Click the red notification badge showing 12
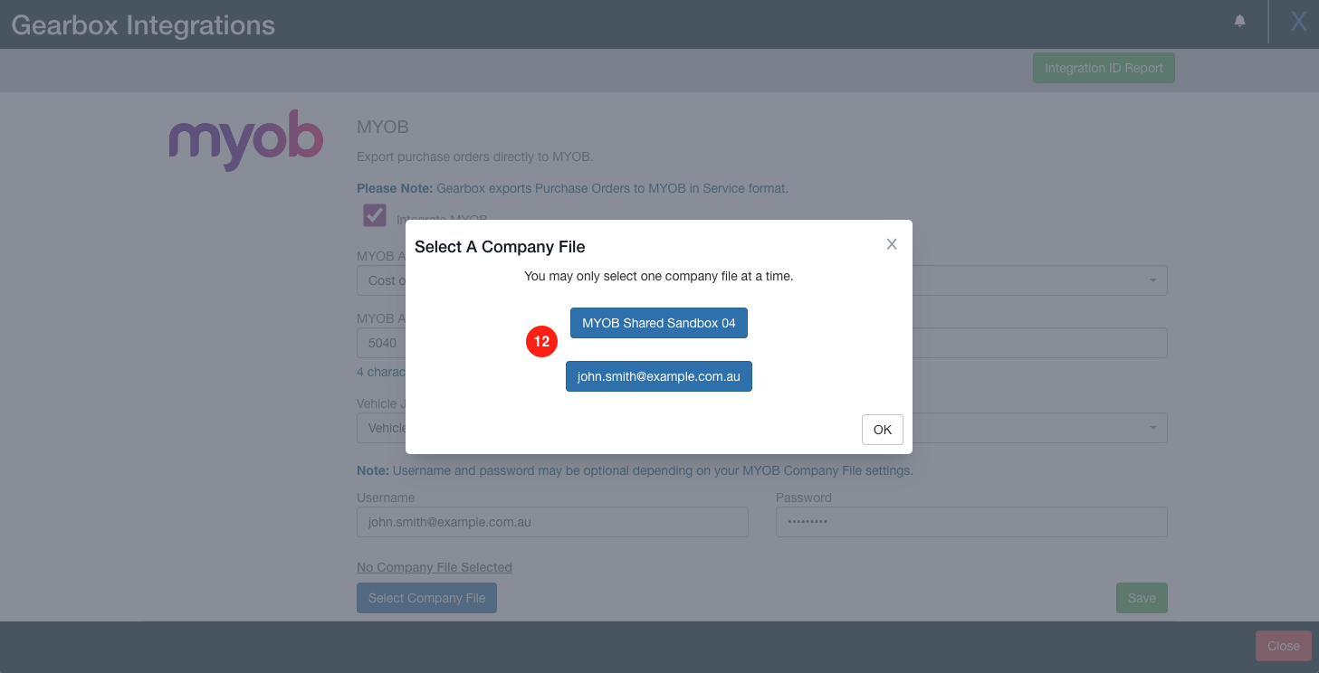Screen dimensions: 1319x673 541,342
